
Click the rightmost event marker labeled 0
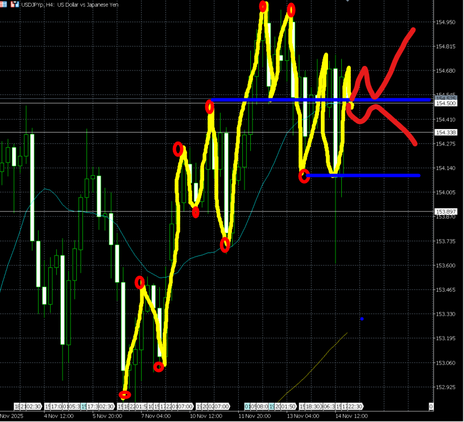(x=431, y=406)
